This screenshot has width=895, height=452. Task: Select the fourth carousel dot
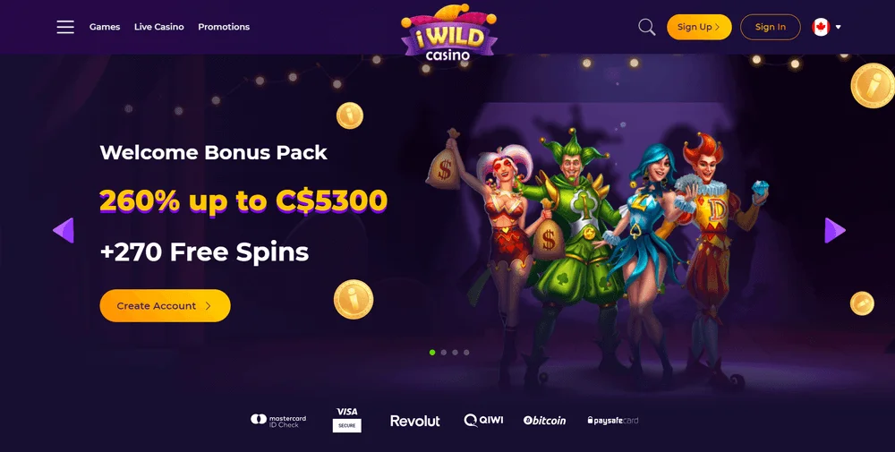coord(466,353)
